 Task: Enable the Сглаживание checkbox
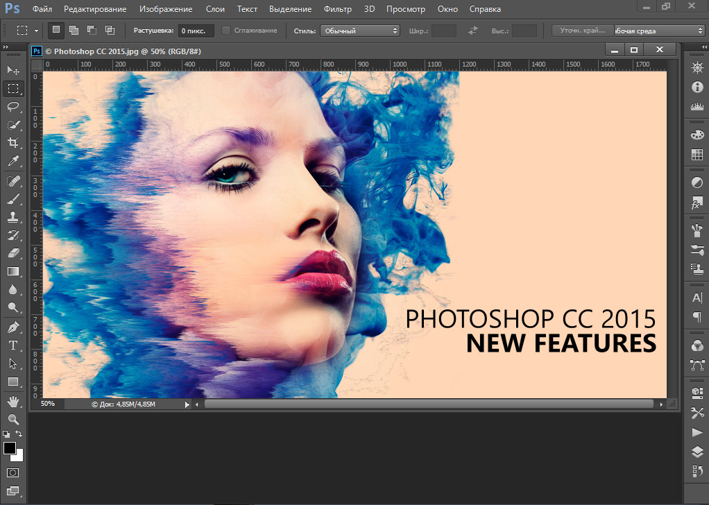226,31
